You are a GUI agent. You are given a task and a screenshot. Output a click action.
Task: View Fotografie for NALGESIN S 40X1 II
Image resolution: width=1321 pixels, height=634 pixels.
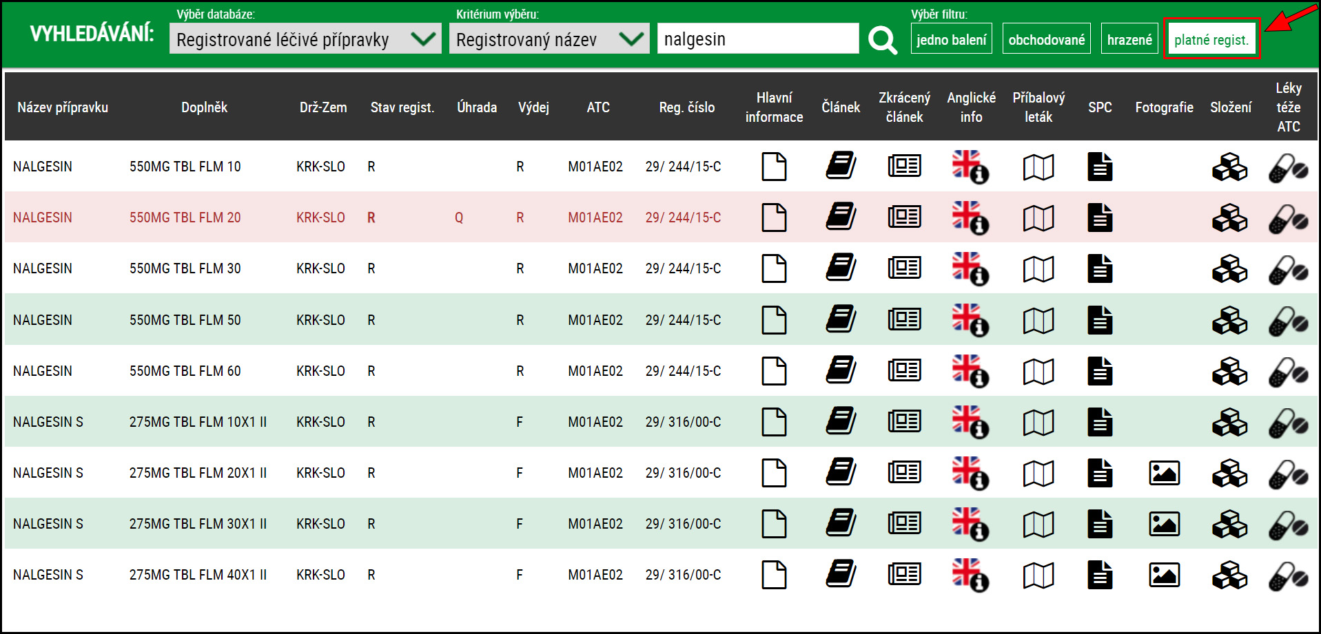pyautogui.click(x=1165, y=575)
